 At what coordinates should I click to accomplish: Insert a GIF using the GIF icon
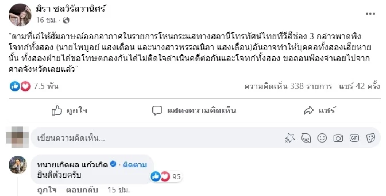pyautogui.click(x=354, y=138)
